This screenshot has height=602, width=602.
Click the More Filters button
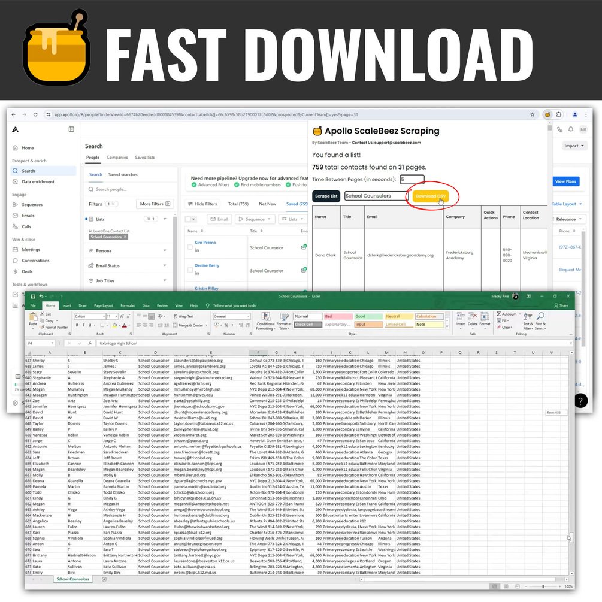click(x=155, y=204)
